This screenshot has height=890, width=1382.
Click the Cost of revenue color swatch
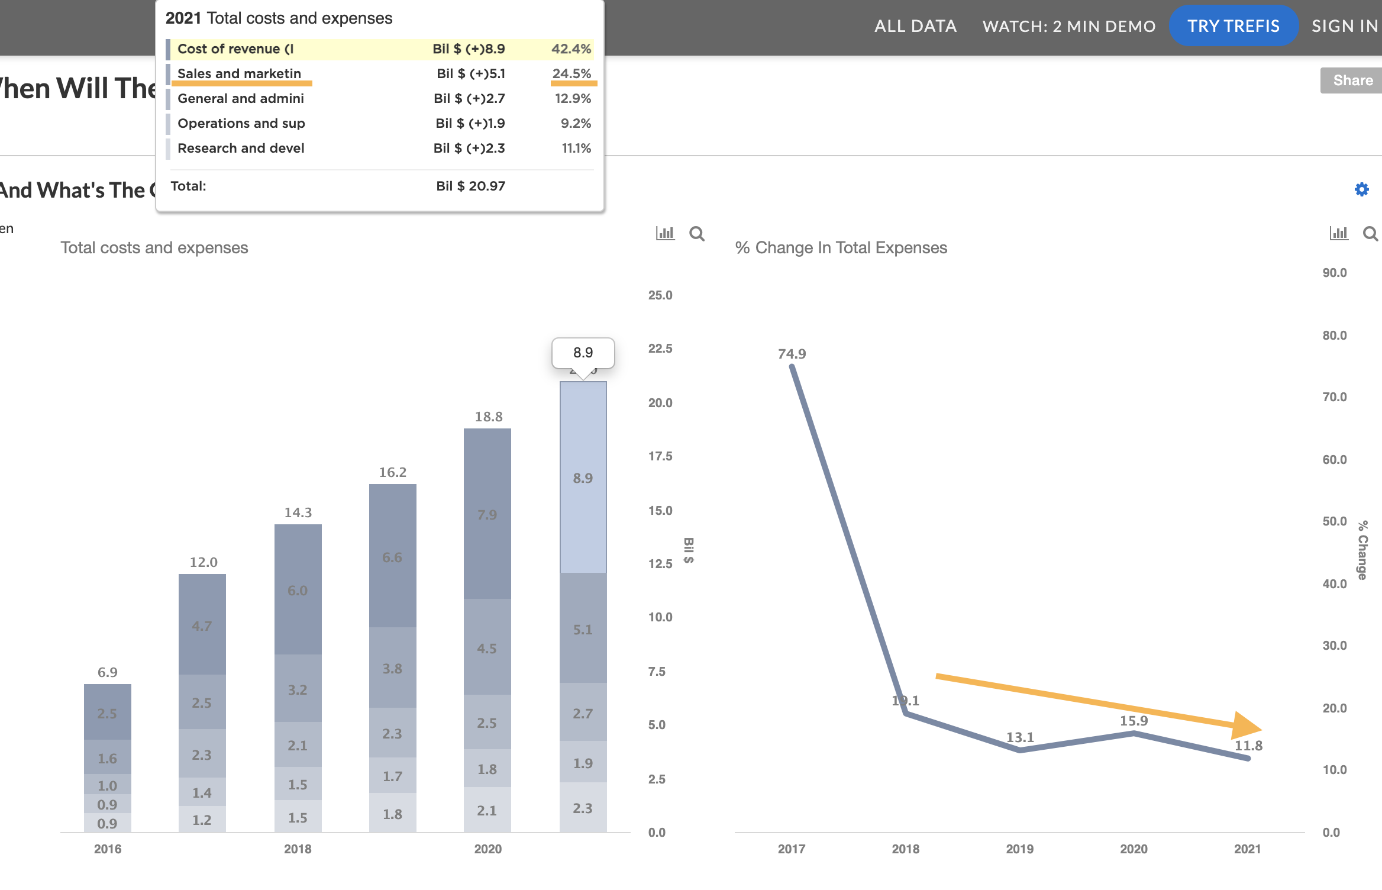(168, 49)
